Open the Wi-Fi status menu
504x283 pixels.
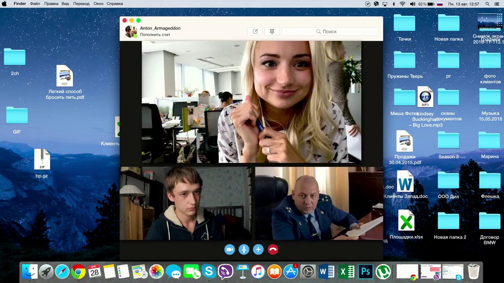[x=402, y=4]
